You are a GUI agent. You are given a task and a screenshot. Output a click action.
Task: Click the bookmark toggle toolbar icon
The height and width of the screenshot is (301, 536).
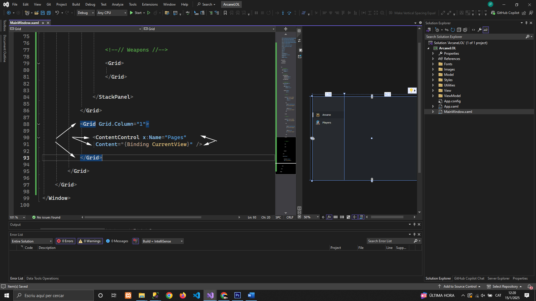225,13
